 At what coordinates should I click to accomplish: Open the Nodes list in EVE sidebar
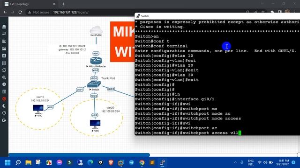4,27
